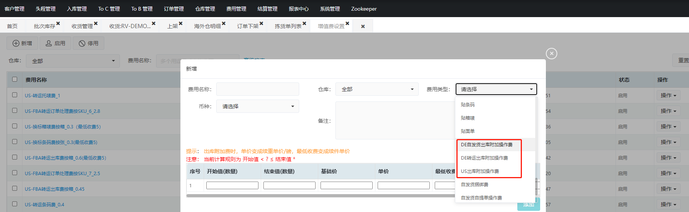Select 贴箱唛 from fee type list
The width and height of the screenshot is (689, 212).
click(495, 118)
